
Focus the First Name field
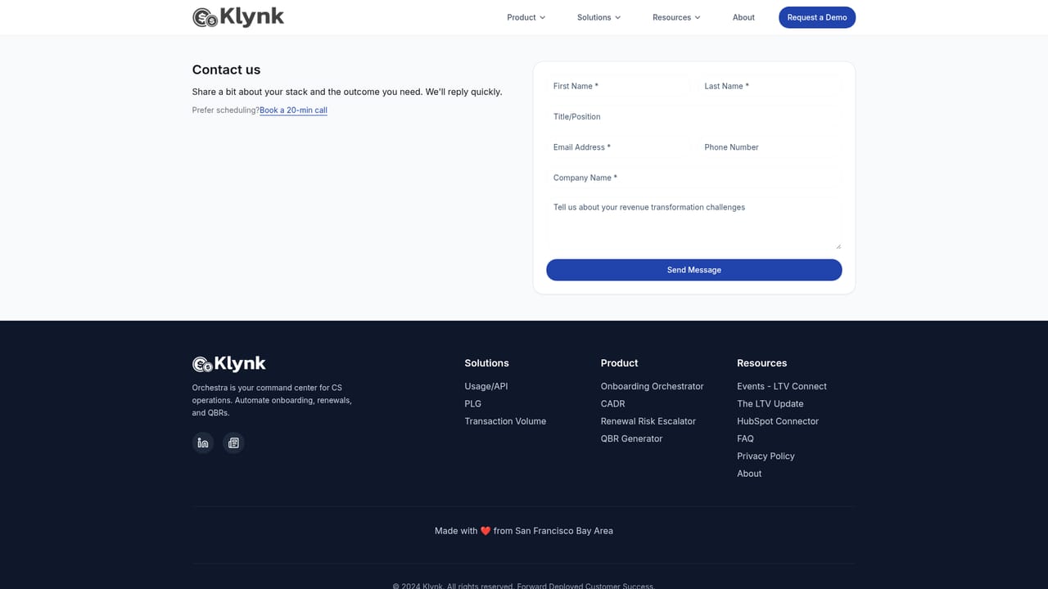coord(618,86)
